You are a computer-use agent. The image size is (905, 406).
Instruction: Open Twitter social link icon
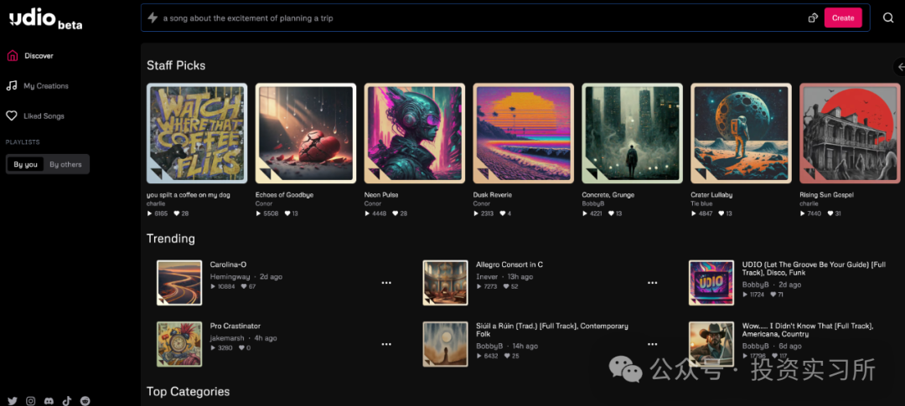[x=12, y=401]
